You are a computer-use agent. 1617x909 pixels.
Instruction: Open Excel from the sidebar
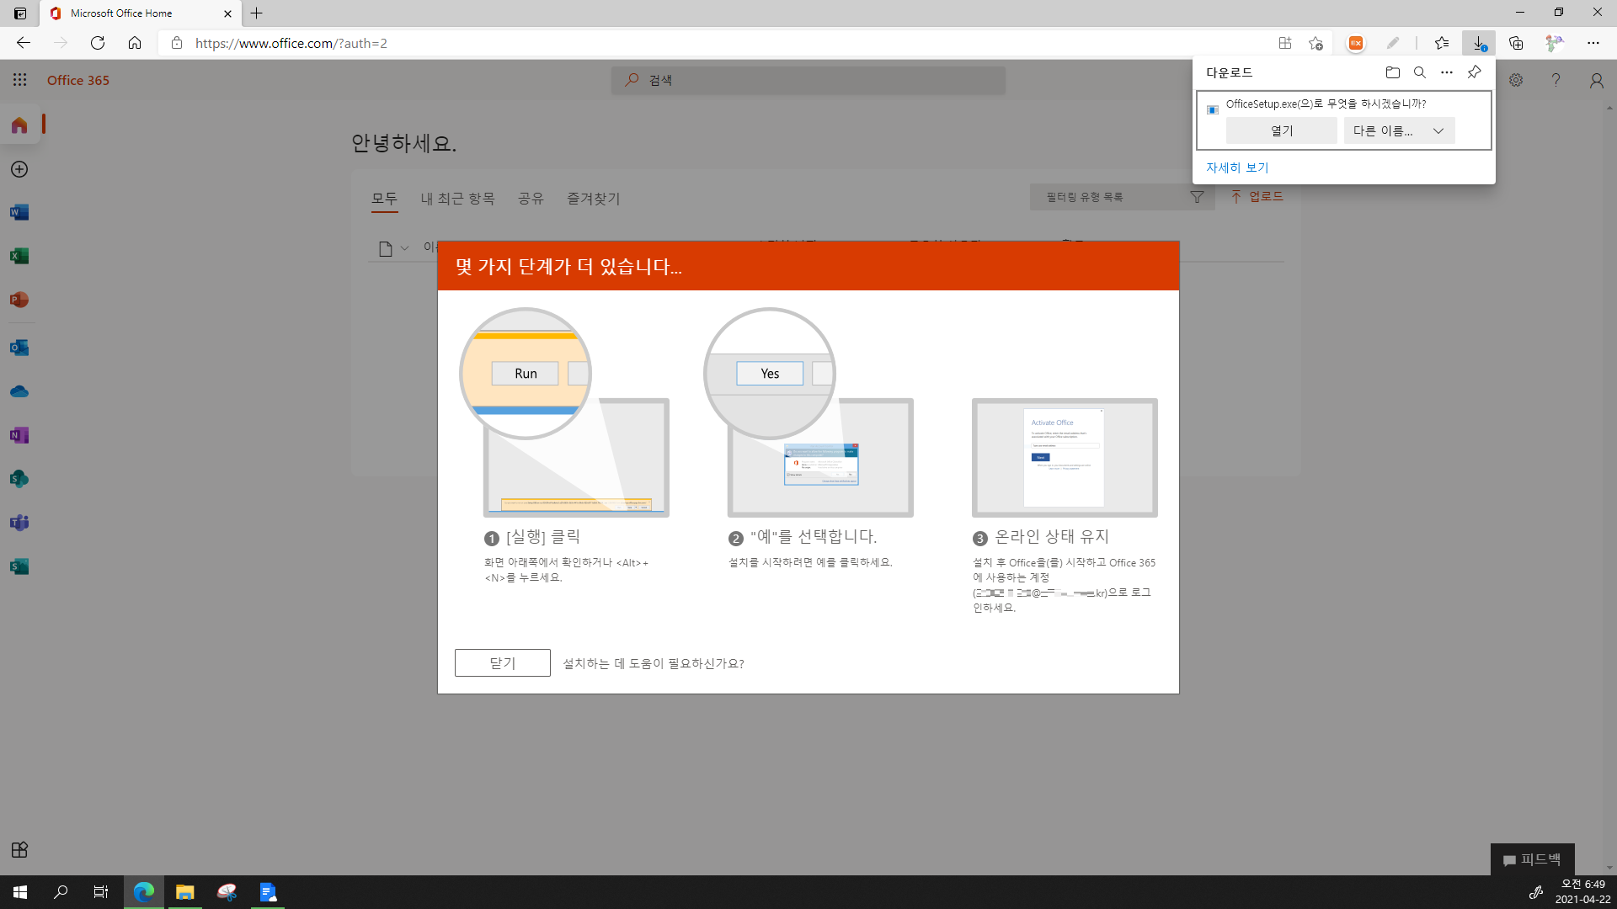pyautogui.click(x=19, y=256)
